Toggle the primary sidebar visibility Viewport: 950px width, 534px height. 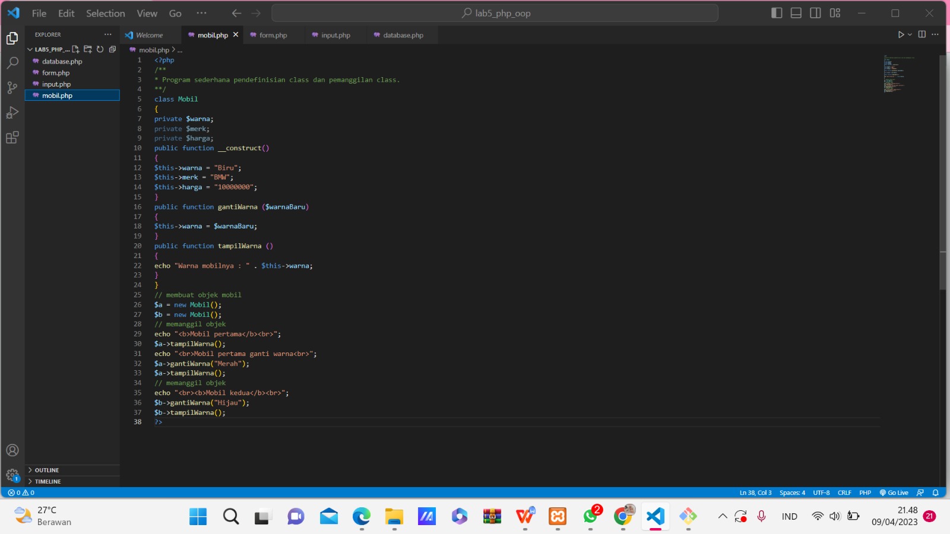pyautogui.click(x=777, y=12)
